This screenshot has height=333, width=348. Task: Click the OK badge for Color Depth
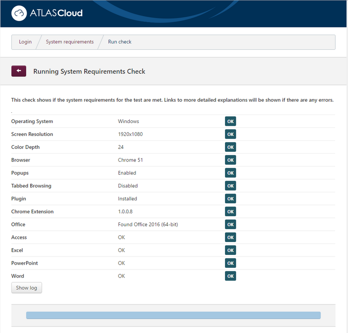pyautogui.click(x=230, y=147)
